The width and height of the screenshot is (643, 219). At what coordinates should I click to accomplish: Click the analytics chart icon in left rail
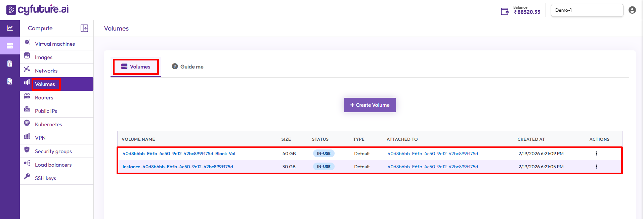click(10, 28)
